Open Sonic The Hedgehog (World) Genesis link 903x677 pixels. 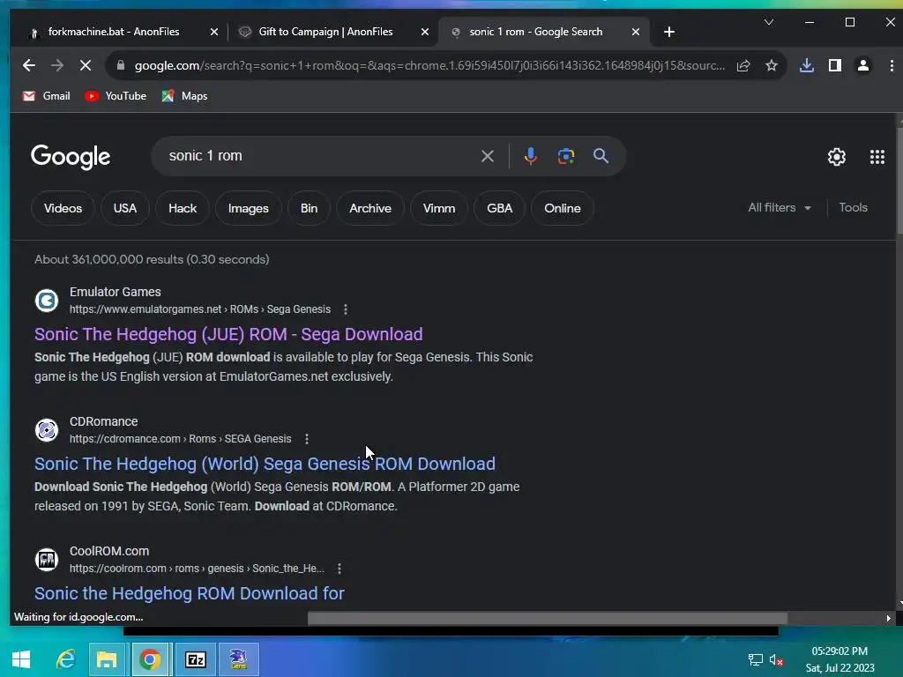point(265,464)
